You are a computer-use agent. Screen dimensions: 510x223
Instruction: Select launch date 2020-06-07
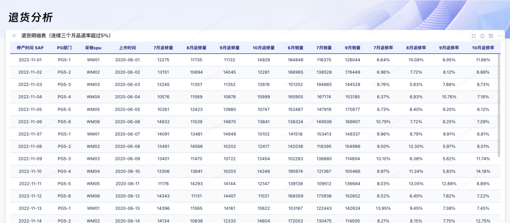coord(127,134)
